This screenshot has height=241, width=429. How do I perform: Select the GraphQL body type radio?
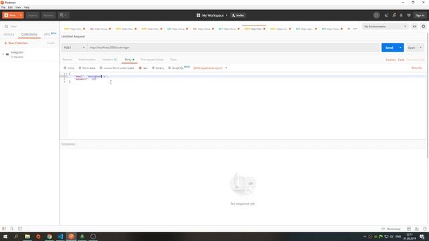170,68
